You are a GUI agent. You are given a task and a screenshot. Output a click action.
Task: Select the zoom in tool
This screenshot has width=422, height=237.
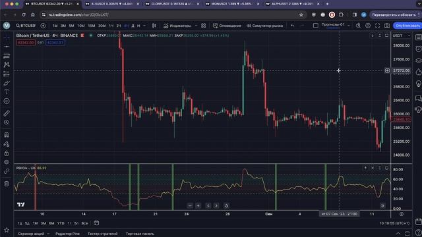point(7,122)
